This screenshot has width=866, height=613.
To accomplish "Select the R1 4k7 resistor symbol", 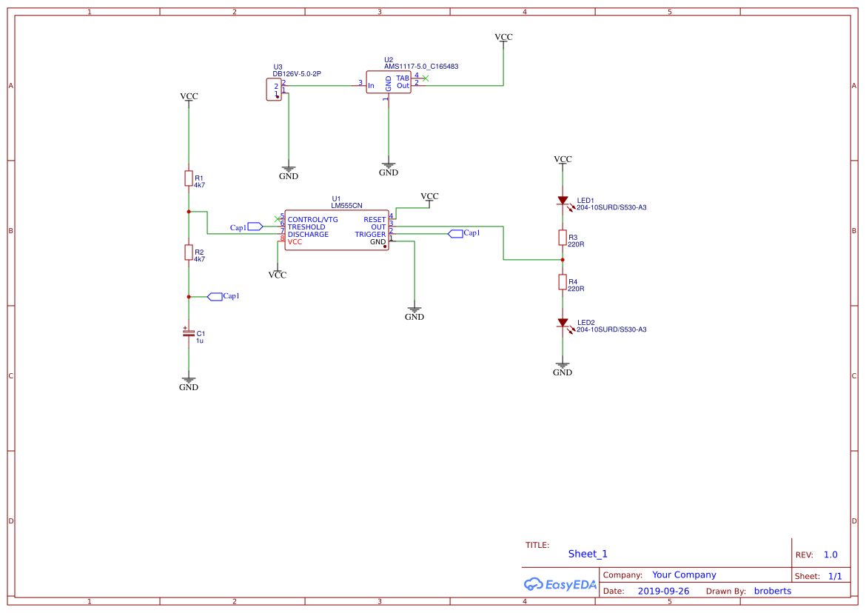I will coord(189,178).
